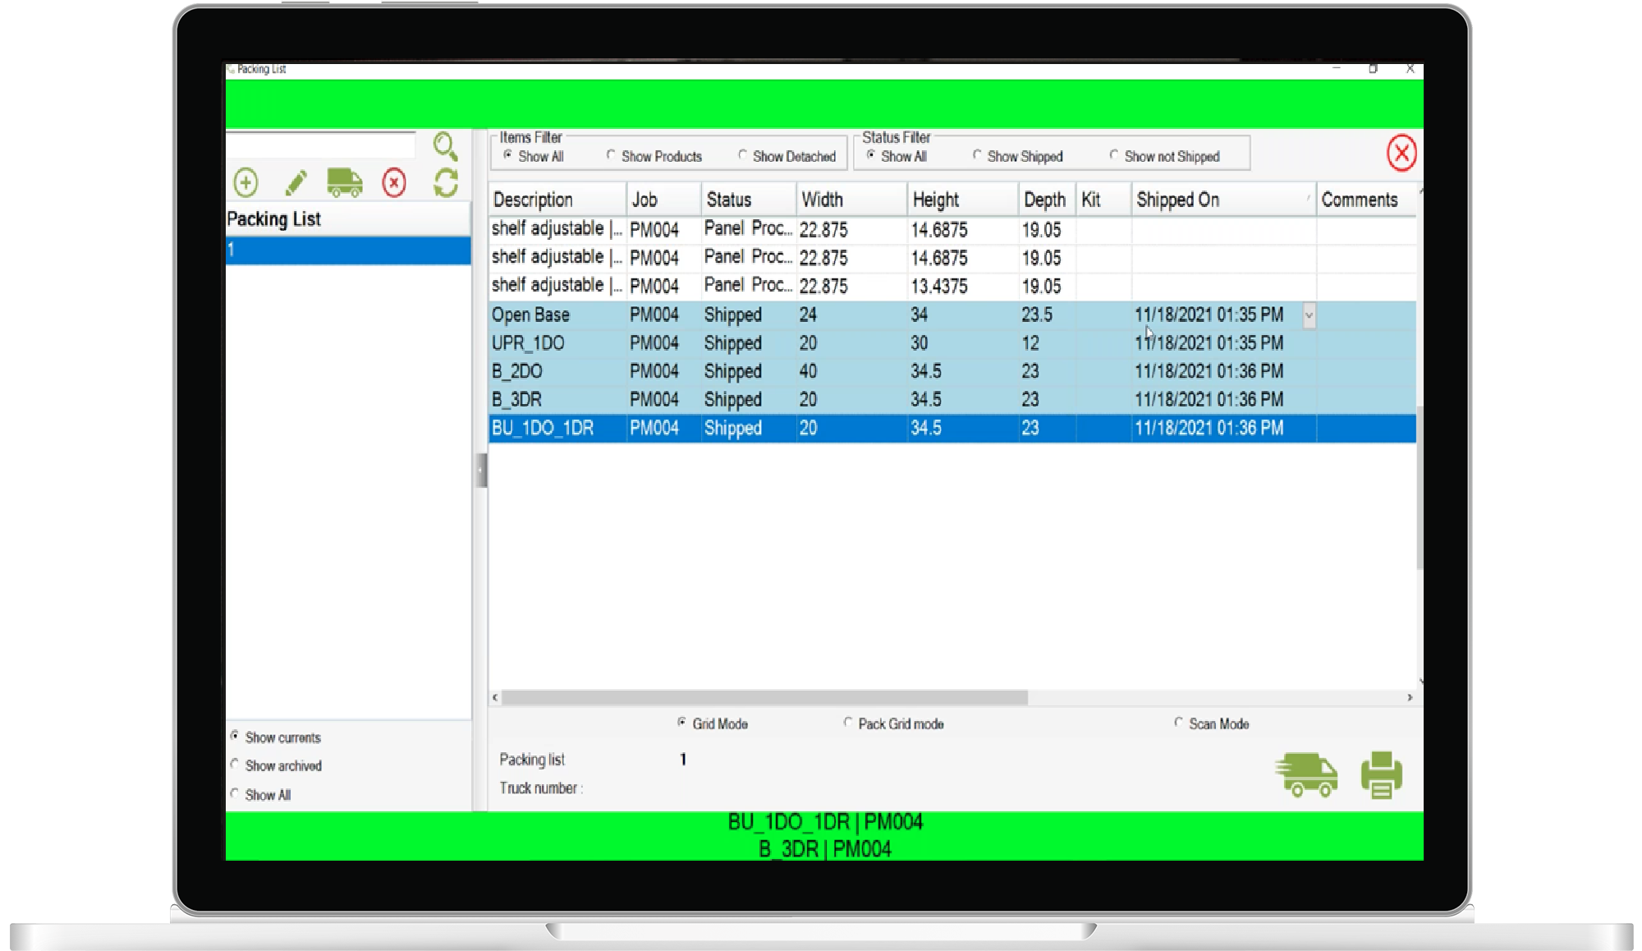Click the pencil edit icon
1642x951 pixels.
[x=296, y=182]
